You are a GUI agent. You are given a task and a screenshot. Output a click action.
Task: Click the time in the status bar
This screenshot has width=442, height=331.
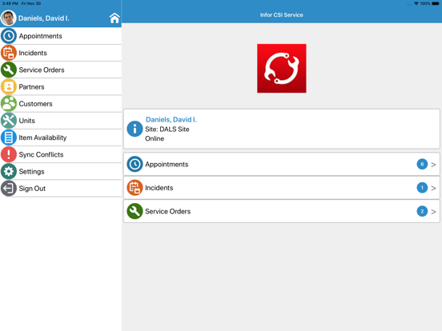tap(10, 3)
